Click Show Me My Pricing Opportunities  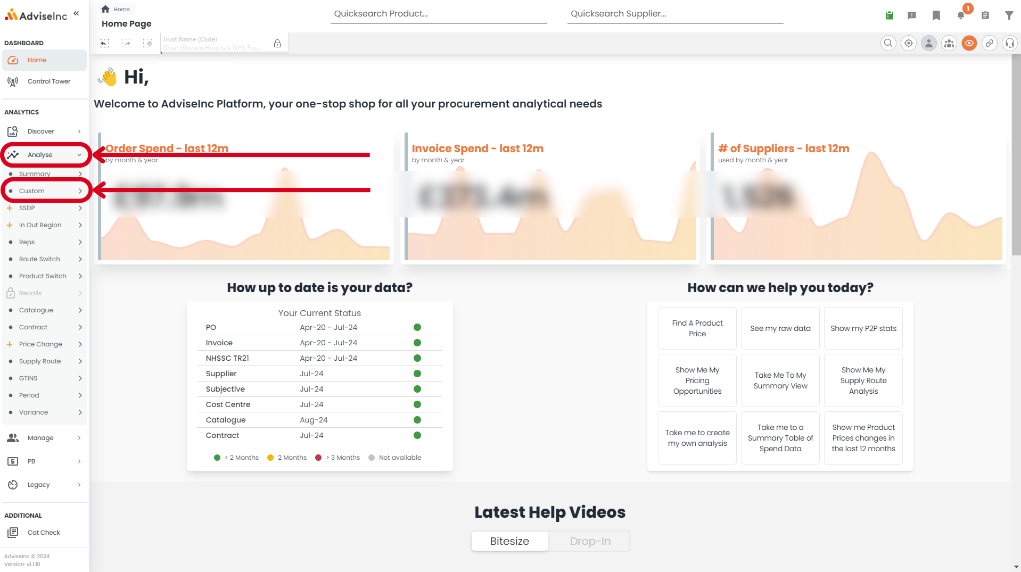coord(697,380)
